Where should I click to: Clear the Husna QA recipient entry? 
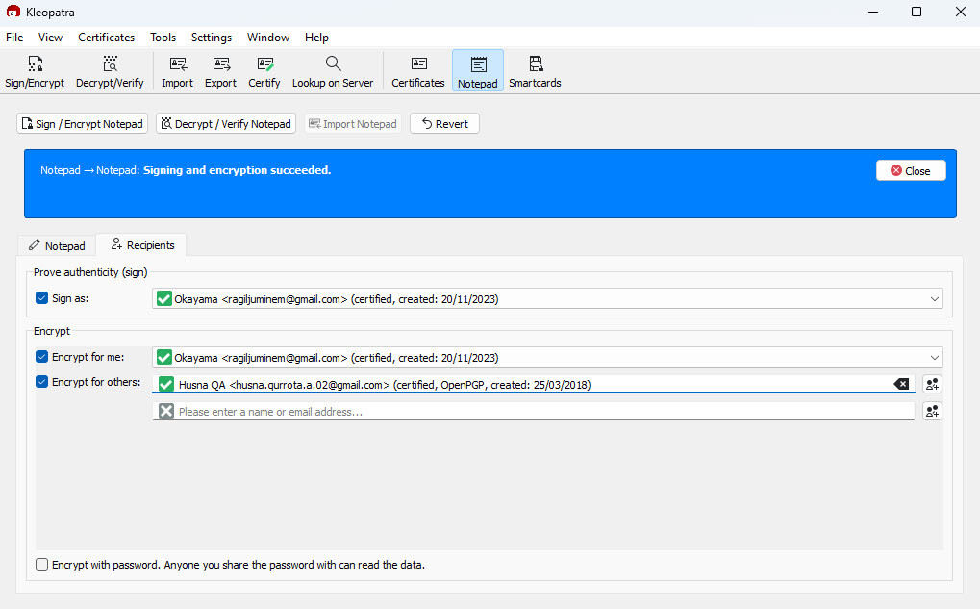click(x=901, y=384)
